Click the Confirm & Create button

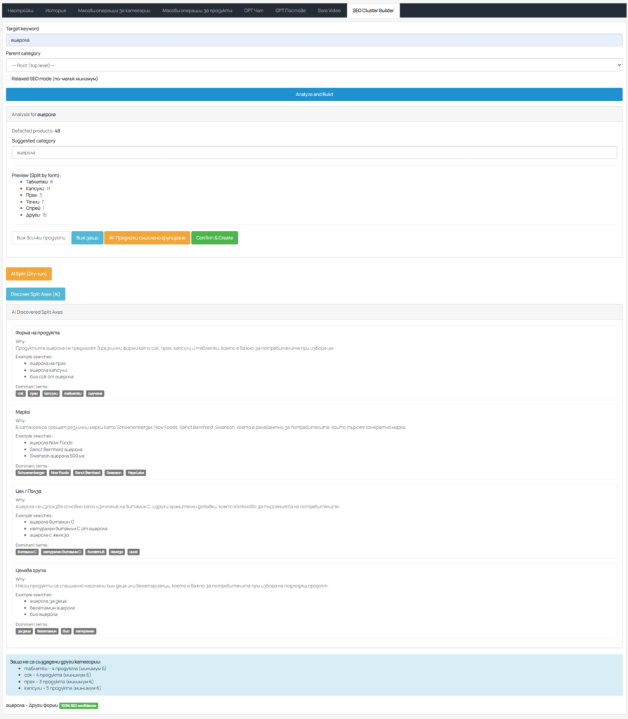pyautogui.click(x=214, y=238)
